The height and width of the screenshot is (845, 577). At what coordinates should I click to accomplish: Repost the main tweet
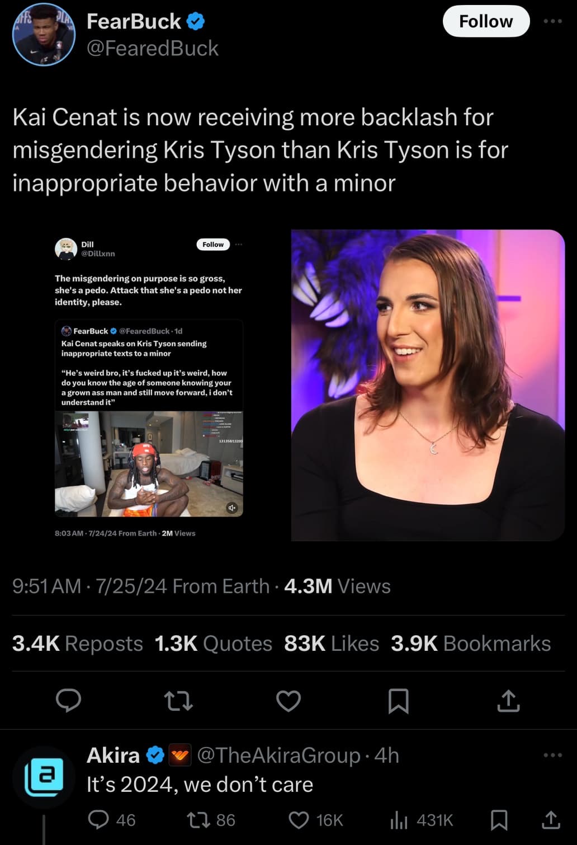coord(178,701)
